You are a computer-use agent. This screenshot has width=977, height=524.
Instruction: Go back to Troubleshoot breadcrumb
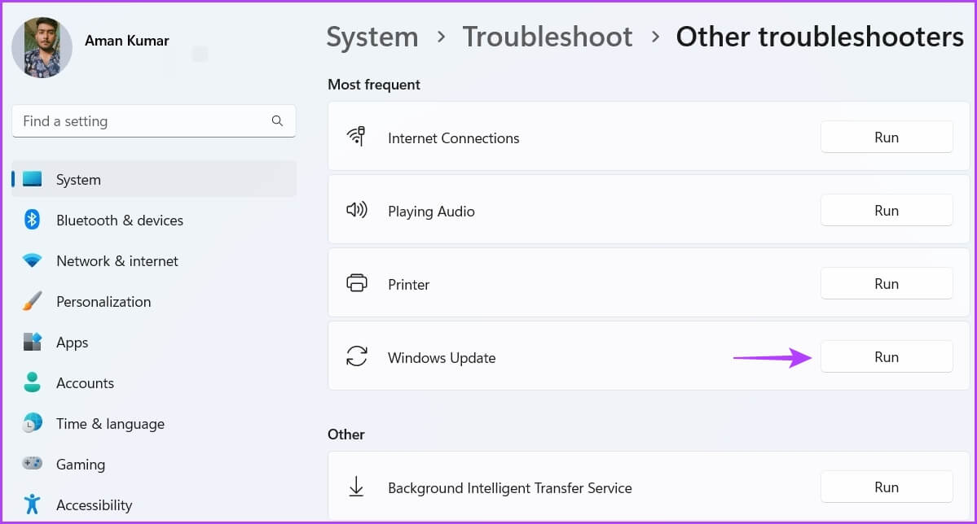(x=547, y=37)
